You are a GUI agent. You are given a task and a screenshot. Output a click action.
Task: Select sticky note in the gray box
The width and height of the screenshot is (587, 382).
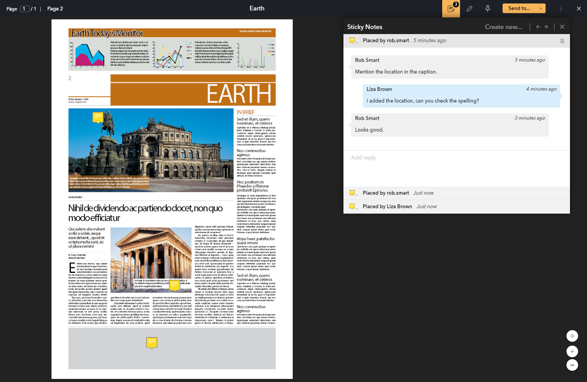pyautogui.click(x=152, y=343)
